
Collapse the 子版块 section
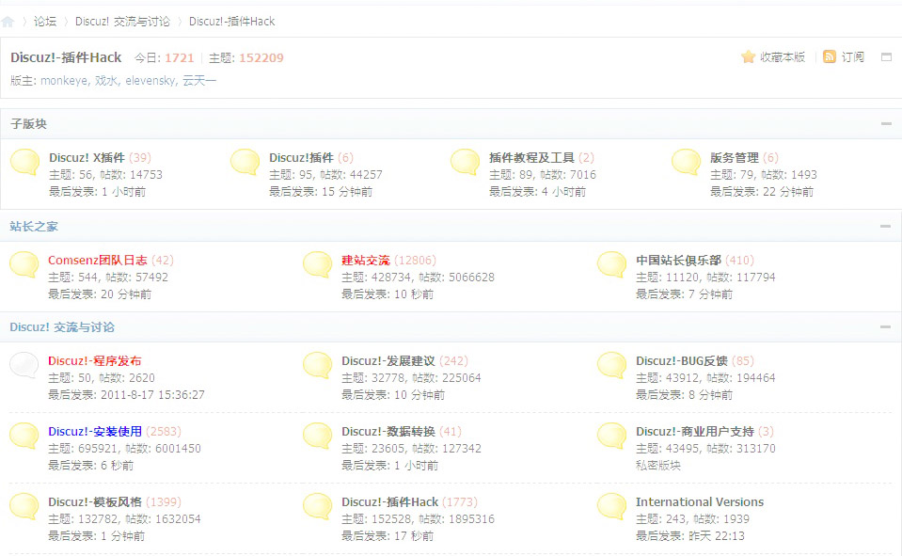tap(886, 124)
